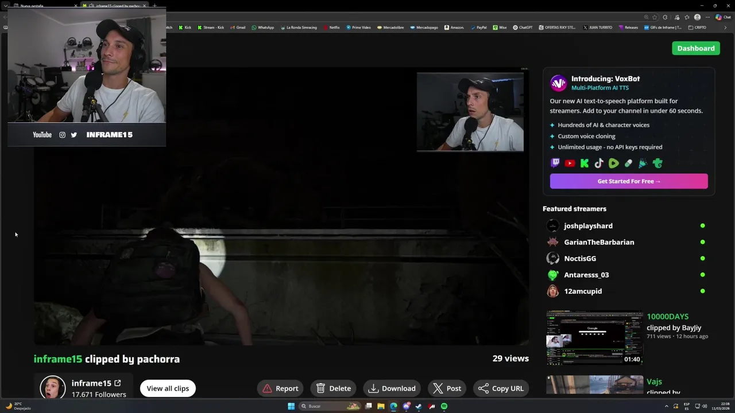This screenshot has height=413, width=735.
Task: Open NoctisGG featured streamer
Action: point(580,259)
